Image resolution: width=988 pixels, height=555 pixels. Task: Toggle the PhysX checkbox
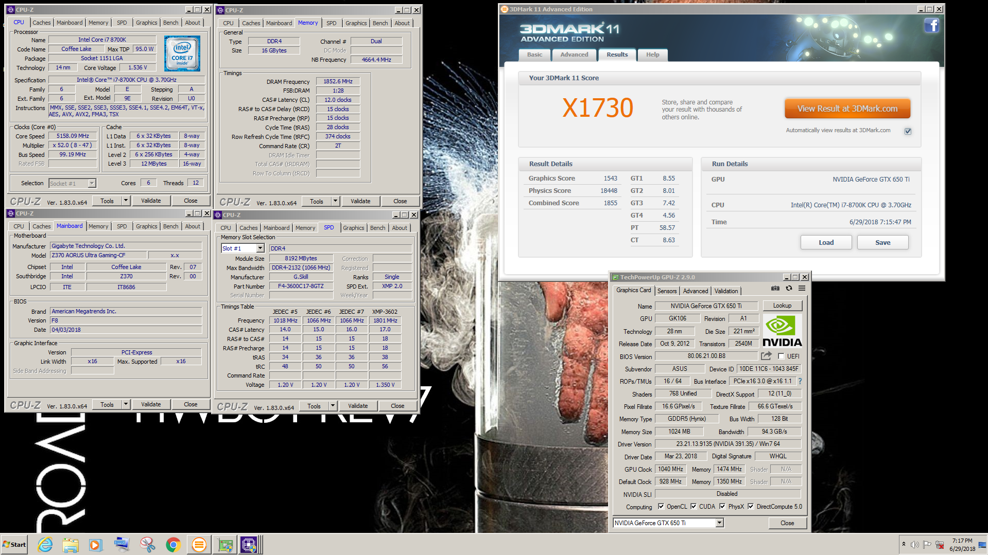tap(722, 506)
